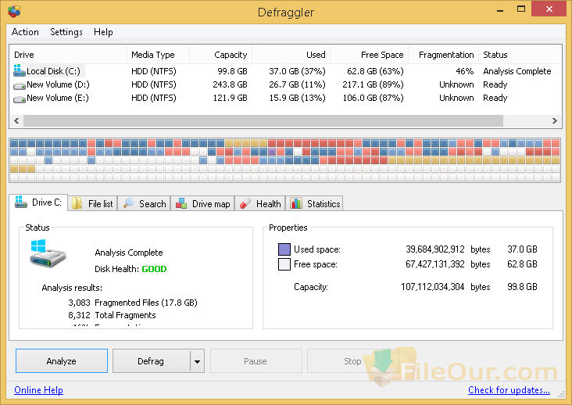Switch to the Drive map tab
The image size is (572, 405).
(x=202, y=203)
